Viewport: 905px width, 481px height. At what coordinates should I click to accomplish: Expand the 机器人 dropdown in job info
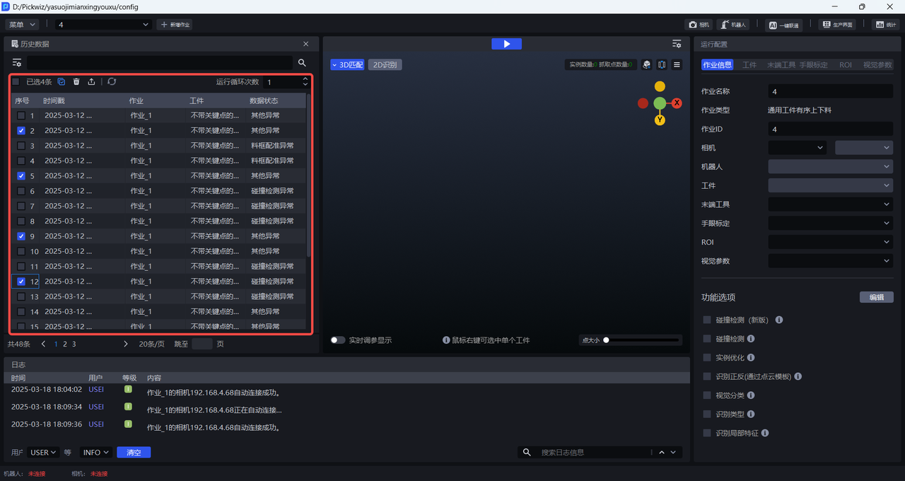(x=830, y=167)
